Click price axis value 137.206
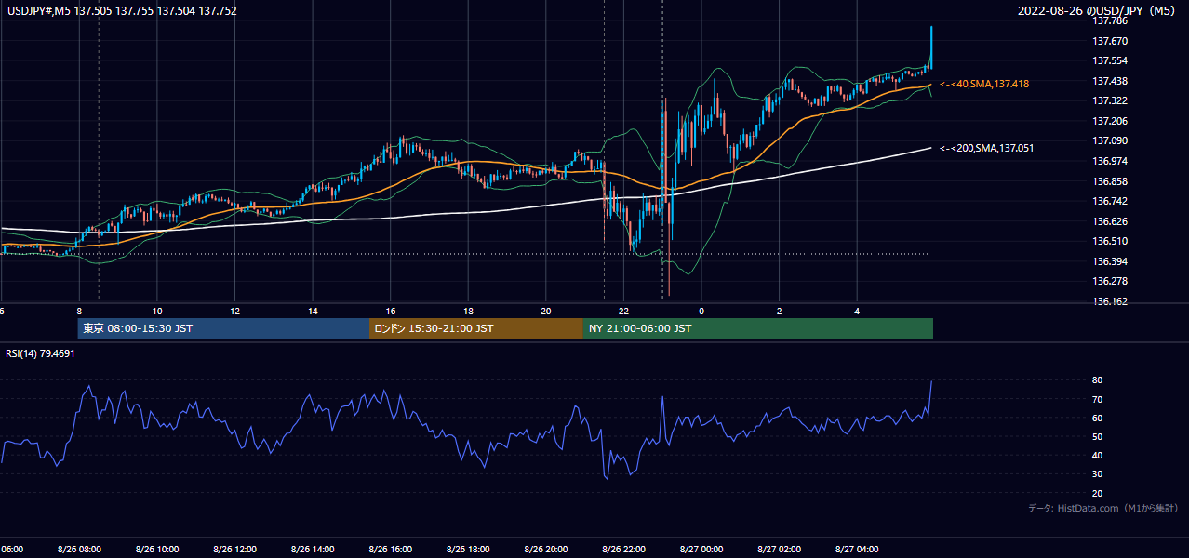Viewport: 1189px width, 558px height. pyautogui.click(x=1110, y=121)
